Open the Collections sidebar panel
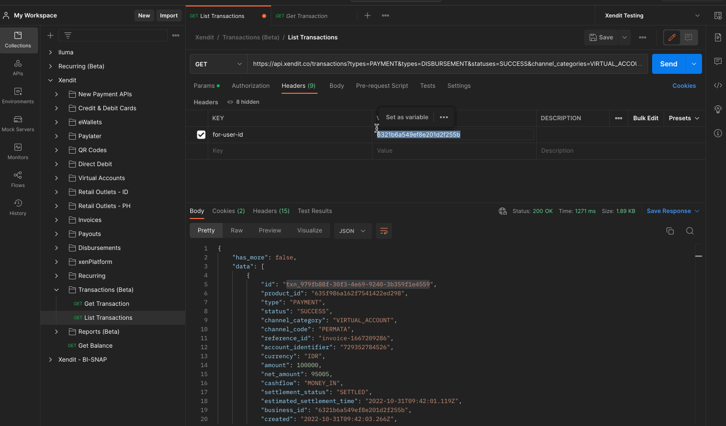 18,40
